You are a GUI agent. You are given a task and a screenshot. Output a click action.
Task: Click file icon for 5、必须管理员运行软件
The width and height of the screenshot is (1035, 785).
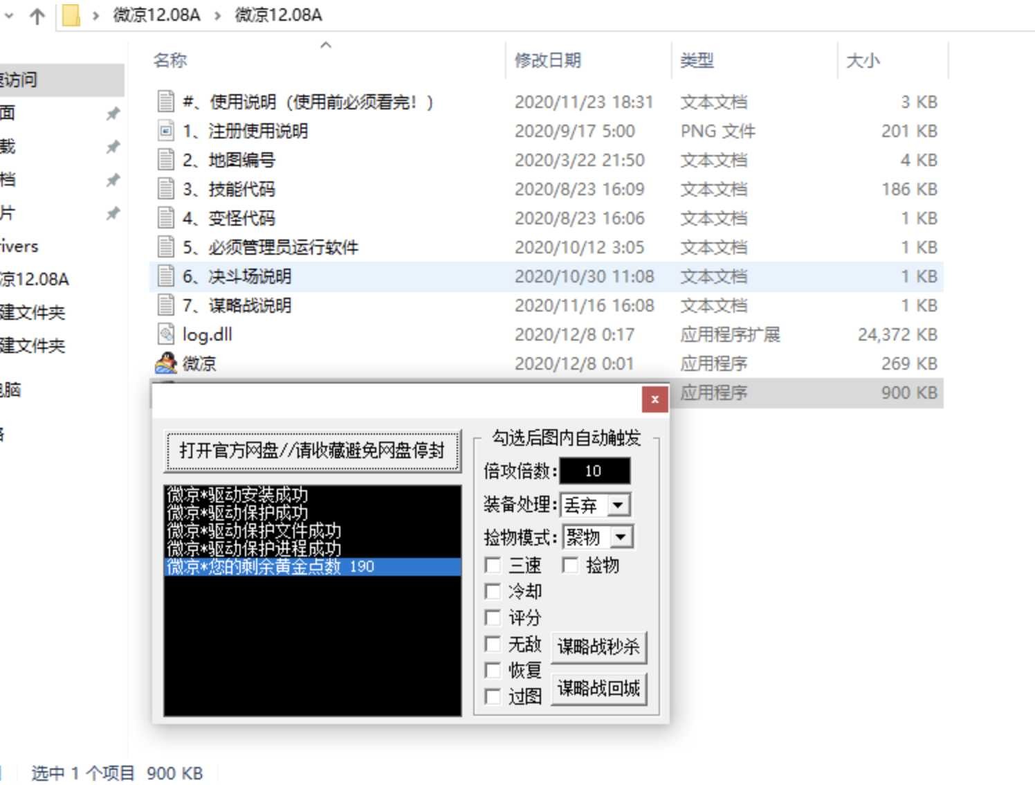166,247
